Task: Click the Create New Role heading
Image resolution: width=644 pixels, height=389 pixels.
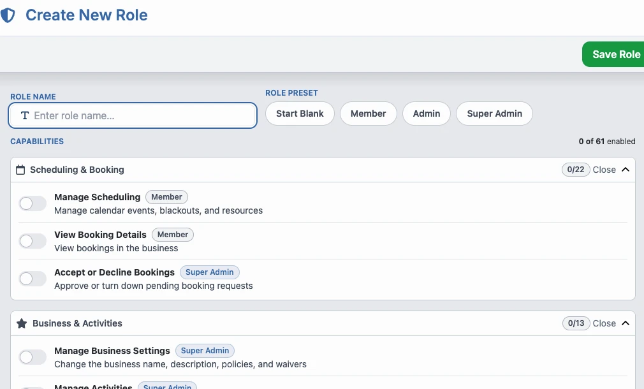Action: click(87, 15)
